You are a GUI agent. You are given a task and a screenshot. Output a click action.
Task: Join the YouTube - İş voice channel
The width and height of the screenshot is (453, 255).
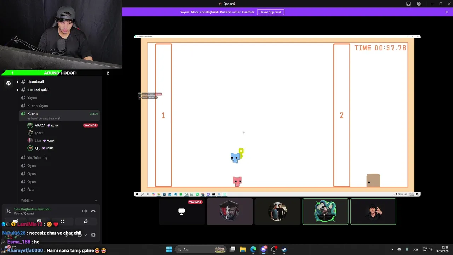(x=59, y=158)
